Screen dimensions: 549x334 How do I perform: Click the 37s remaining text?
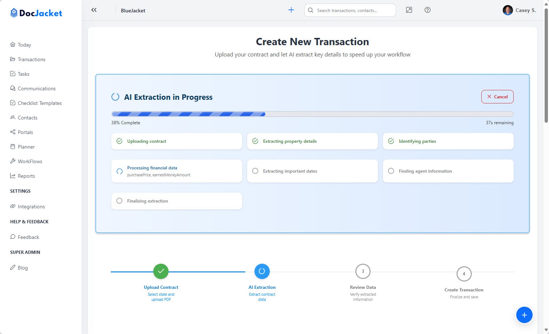pos(499,123)
